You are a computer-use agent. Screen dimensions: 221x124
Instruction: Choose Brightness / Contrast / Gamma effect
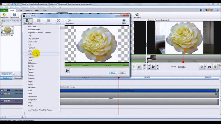pos(39,32)
